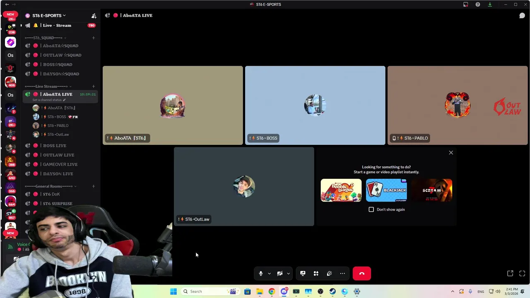Image resolution: width=530 pixels, height=298 pixels.
Task: Check Don't show again box
Action: pyautogui.click(x=371, y=209)
